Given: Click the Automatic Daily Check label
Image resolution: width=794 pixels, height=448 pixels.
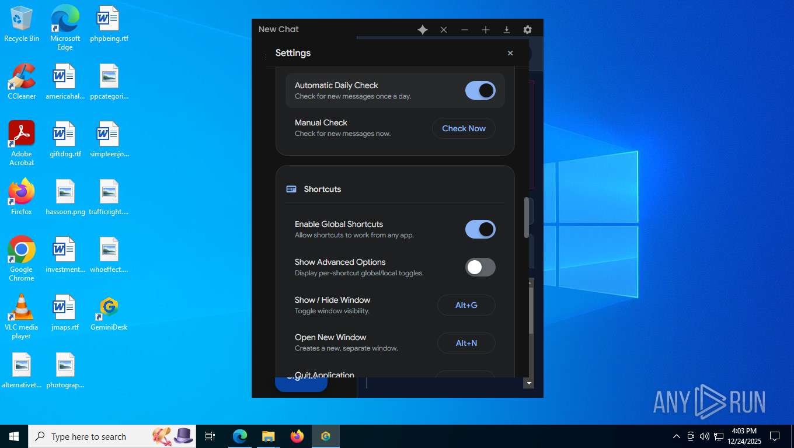Looking at the screenshot, I should coord(336,85).
